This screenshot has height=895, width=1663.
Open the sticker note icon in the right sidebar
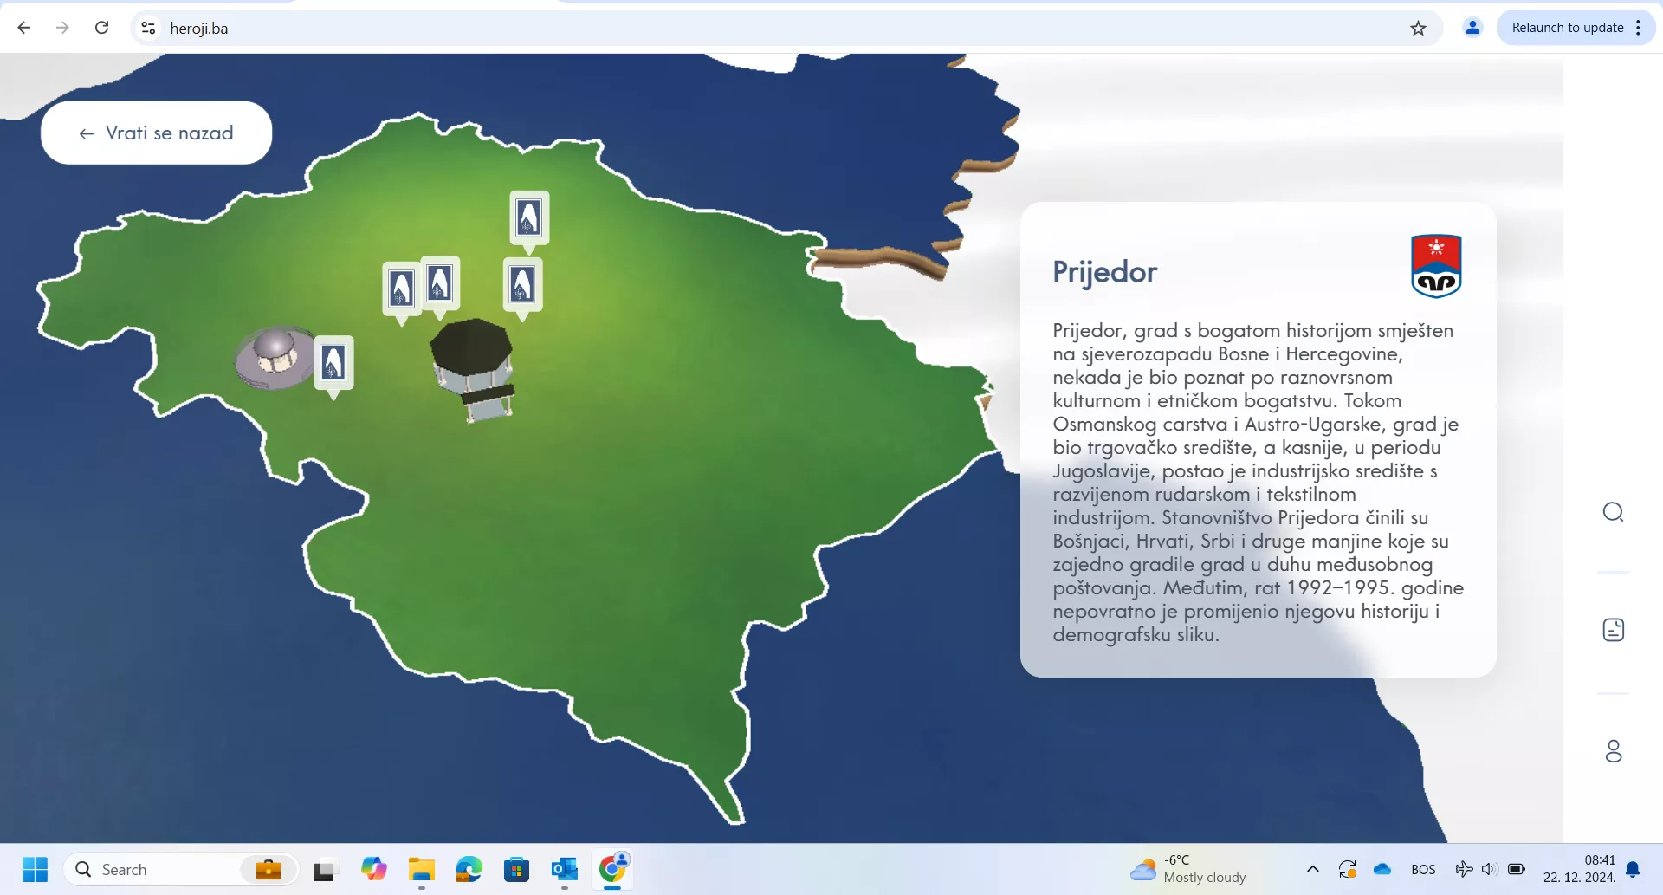coord(1613,630)
